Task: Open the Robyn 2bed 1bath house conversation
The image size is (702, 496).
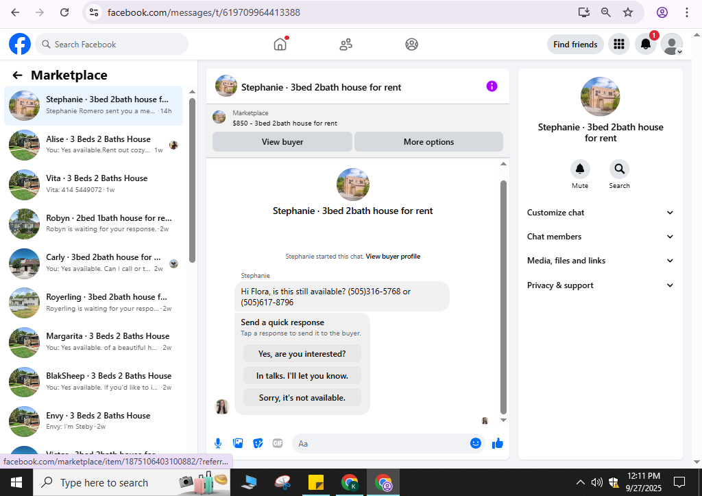Action: pos(93,224)
